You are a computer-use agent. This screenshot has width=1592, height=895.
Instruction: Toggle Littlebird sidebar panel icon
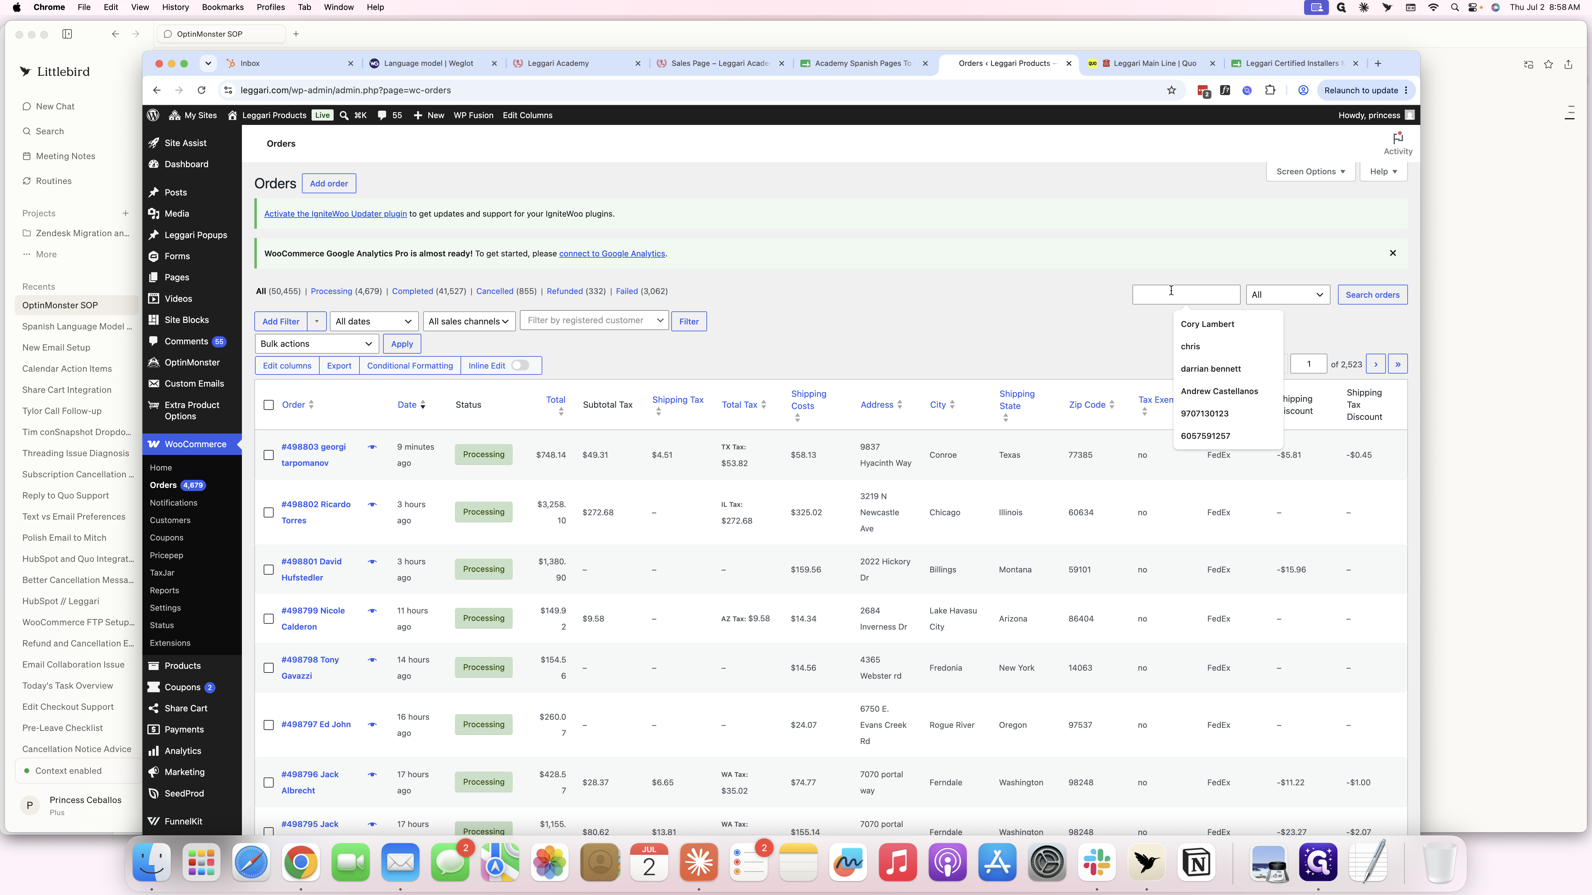coord(67,34)
